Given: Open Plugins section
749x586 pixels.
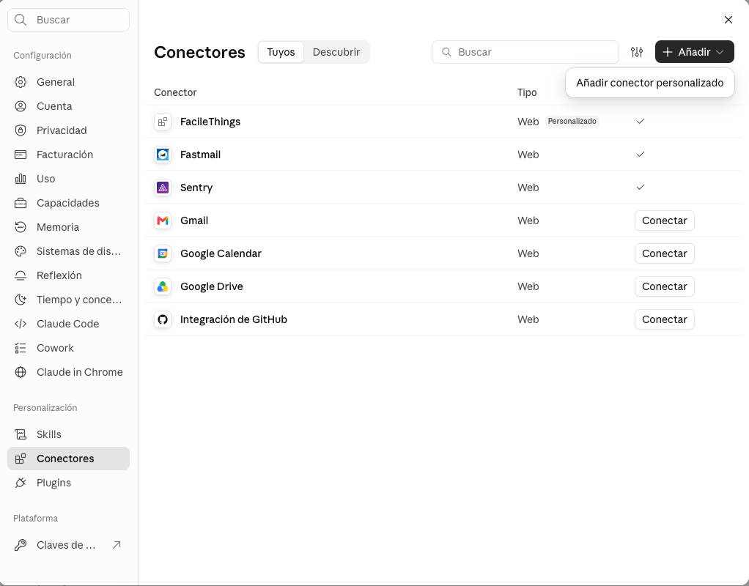Looking at the screenshot, I should coord(68,483).
